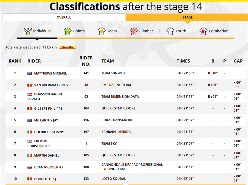This screenshot has height=185, width=248.
Task: Open the green jersey Points icon
Action: click(68, 31)
